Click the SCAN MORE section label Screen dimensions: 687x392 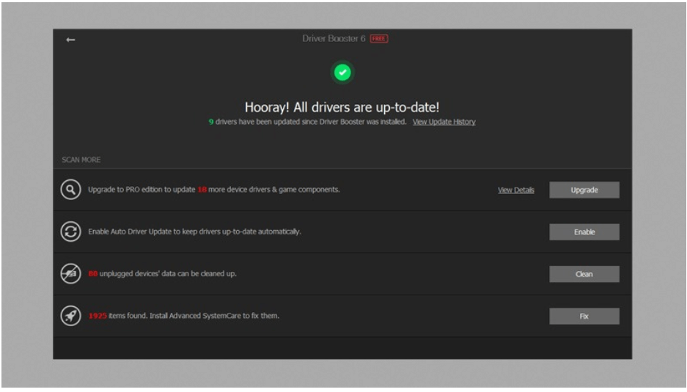click(81, 160)
